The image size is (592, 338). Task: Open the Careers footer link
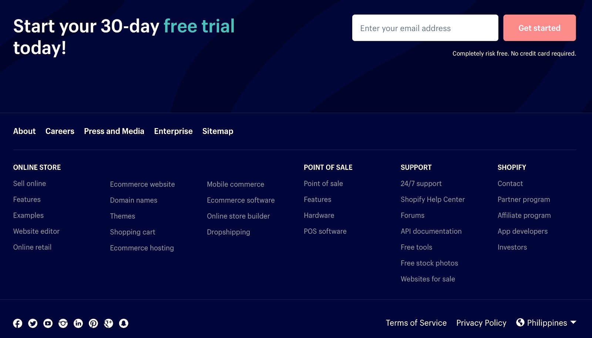60,131
